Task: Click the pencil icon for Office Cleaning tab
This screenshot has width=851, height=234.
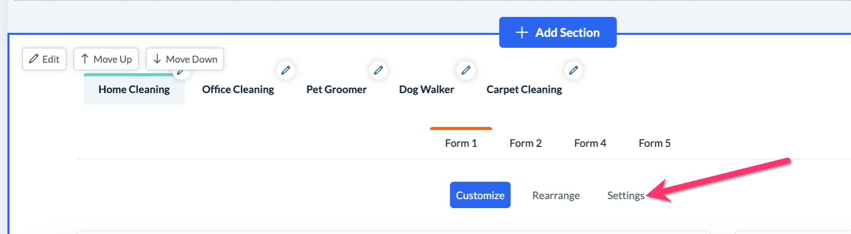Action: tap(286, 70)
